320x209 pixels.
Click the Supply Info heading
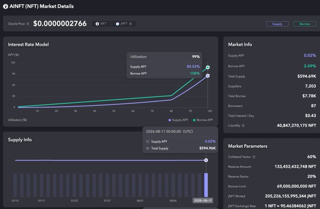[20, 140]
